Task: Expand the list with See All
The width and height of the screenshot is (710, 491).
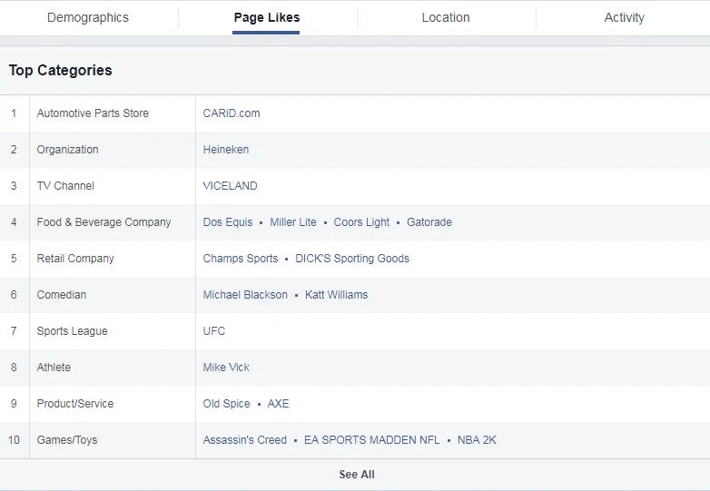Action: tap(356, 475)
